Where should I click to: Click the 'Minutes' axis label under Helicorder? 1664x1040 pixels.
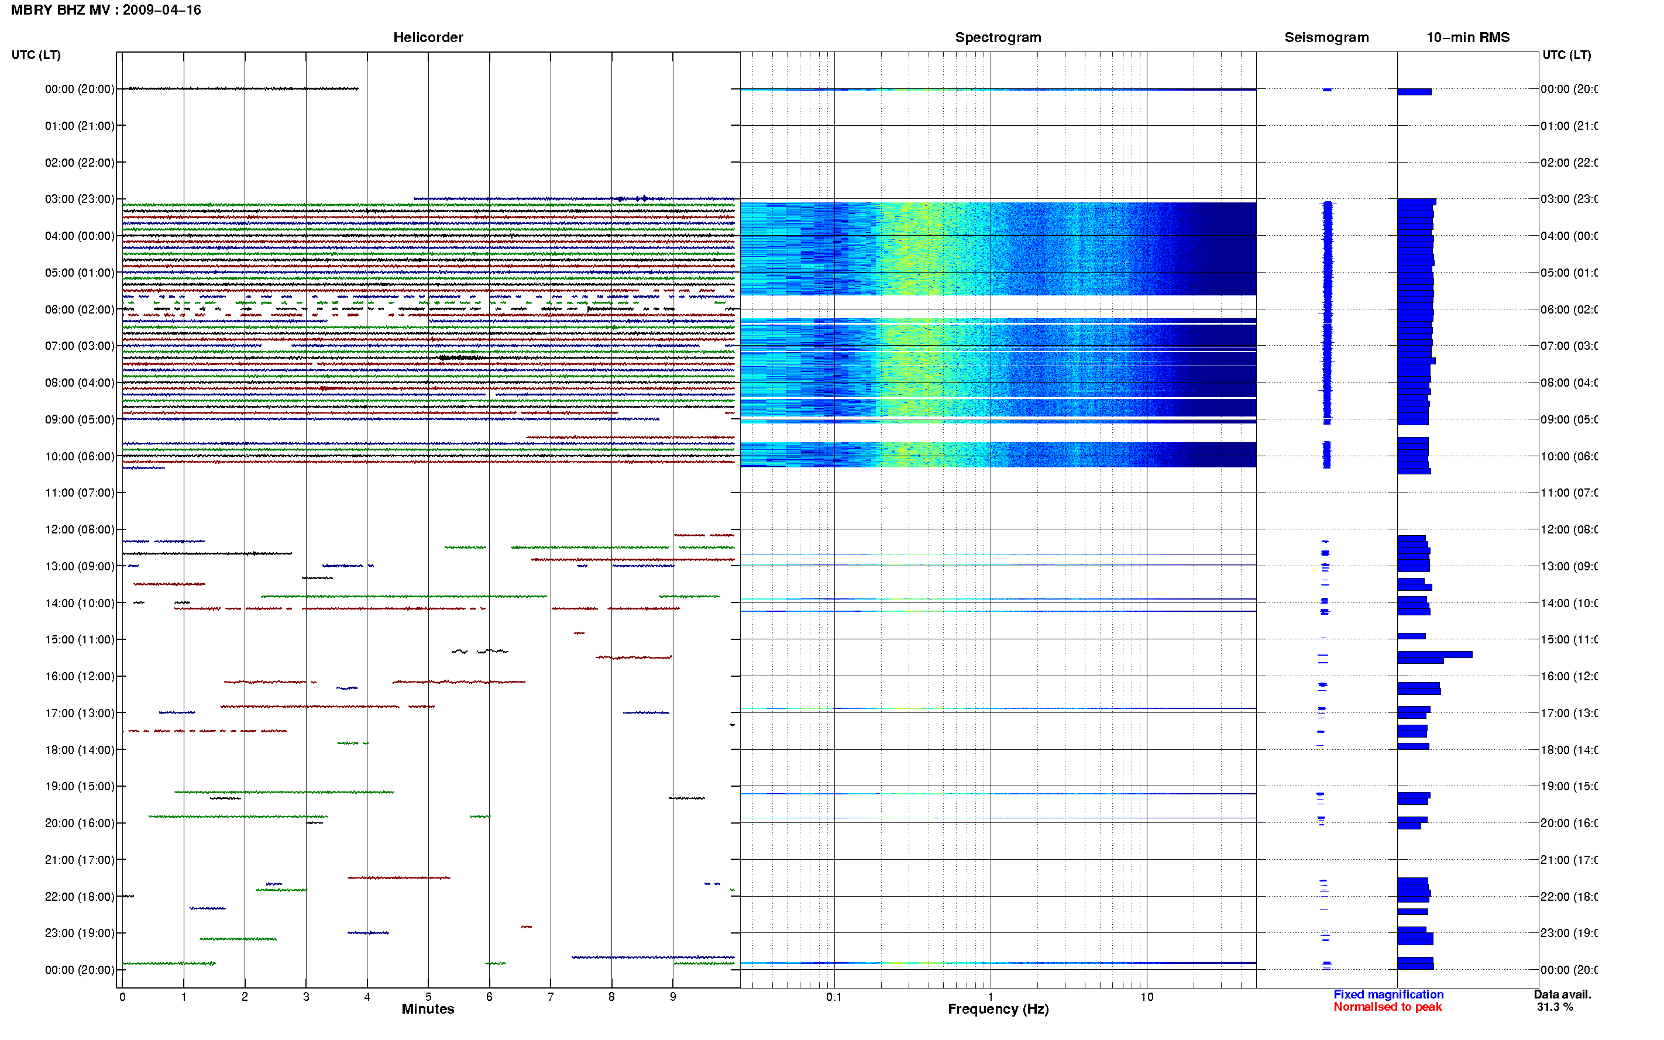point(428,1010)
